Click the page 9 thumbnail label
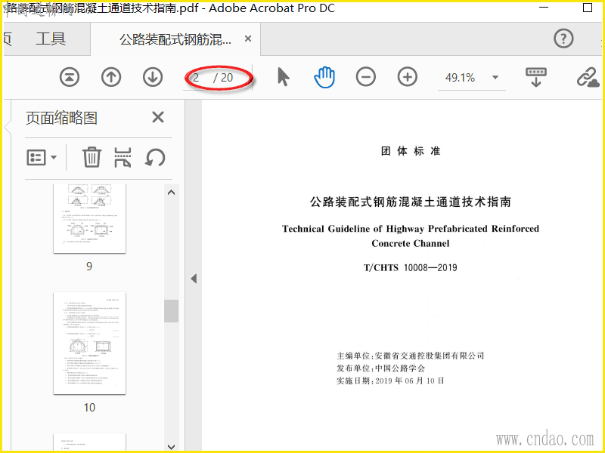 [89, 267]
